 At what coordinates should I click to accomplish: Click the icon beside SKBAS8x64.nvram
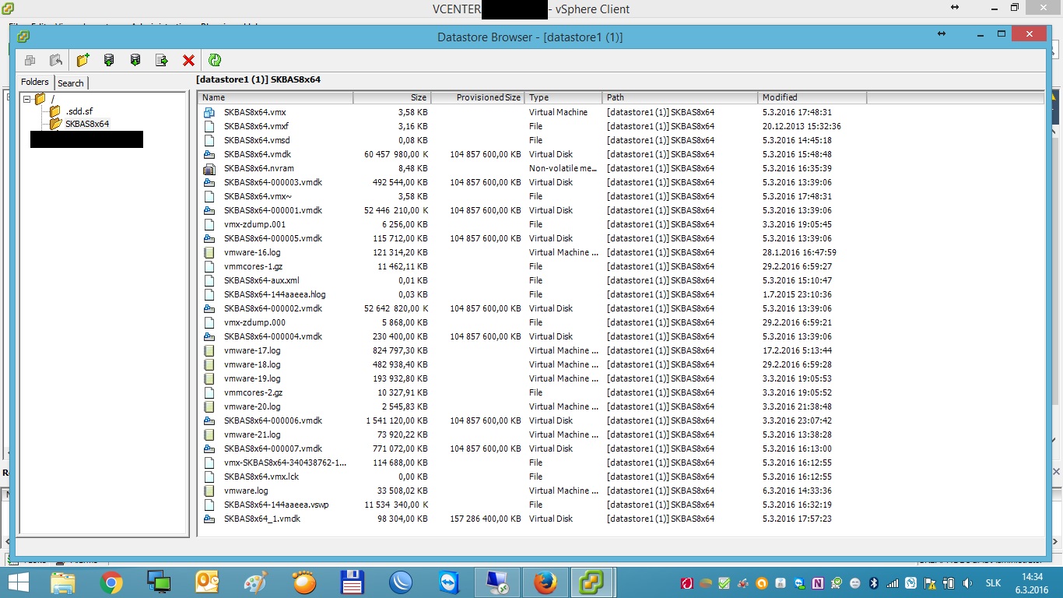(x=209, y=168)
